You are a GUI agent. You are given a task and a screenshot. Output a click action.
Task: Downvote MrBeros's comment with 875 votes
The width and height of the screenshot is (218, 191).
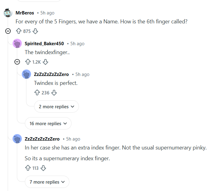tap(35, 31)
